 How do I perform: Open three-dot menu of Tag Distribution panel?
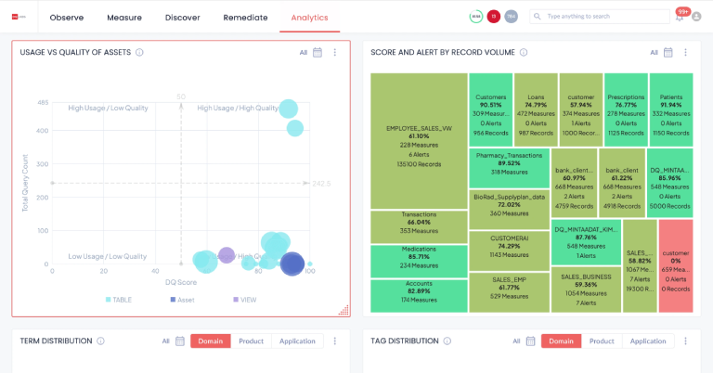tap(686, 341)
